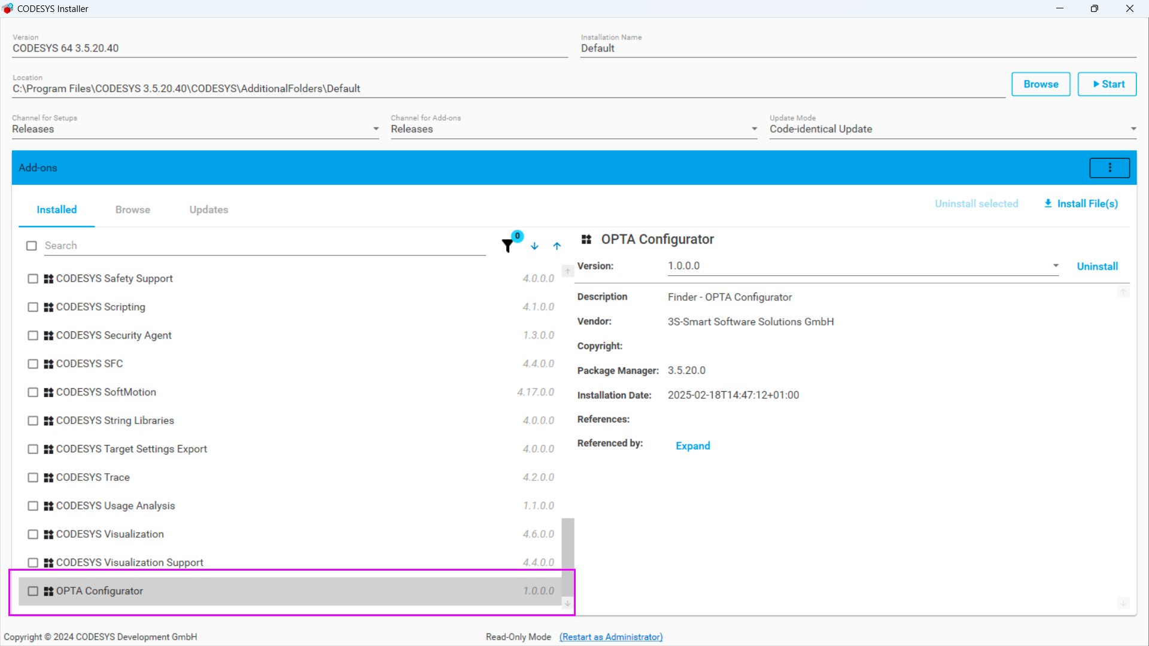Click the add-on Search field

[263, 246]
